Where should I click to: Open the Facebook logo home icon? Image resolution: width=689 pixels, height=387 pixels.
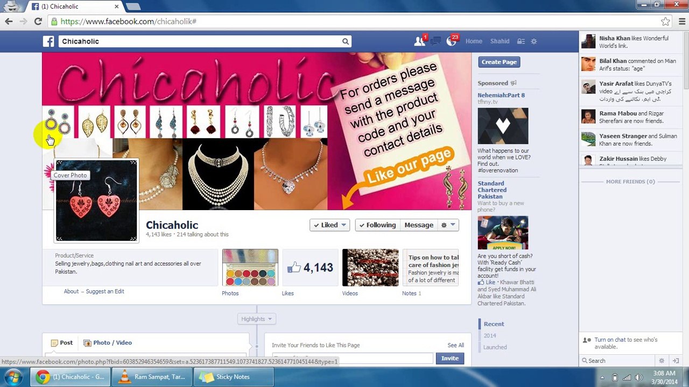pyautogui.click(x=48, y=41)
